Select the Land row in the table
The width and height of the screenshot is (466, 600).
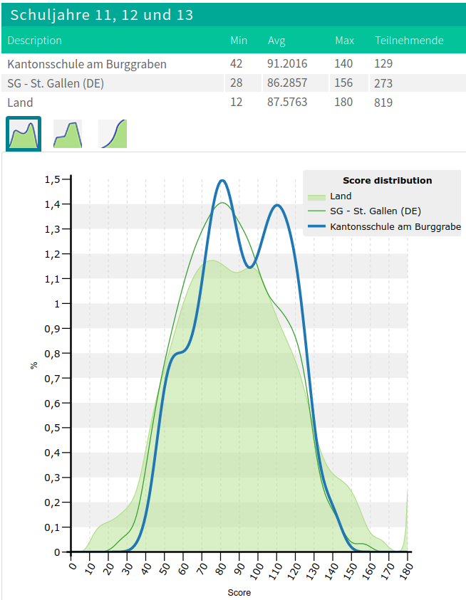20,102
